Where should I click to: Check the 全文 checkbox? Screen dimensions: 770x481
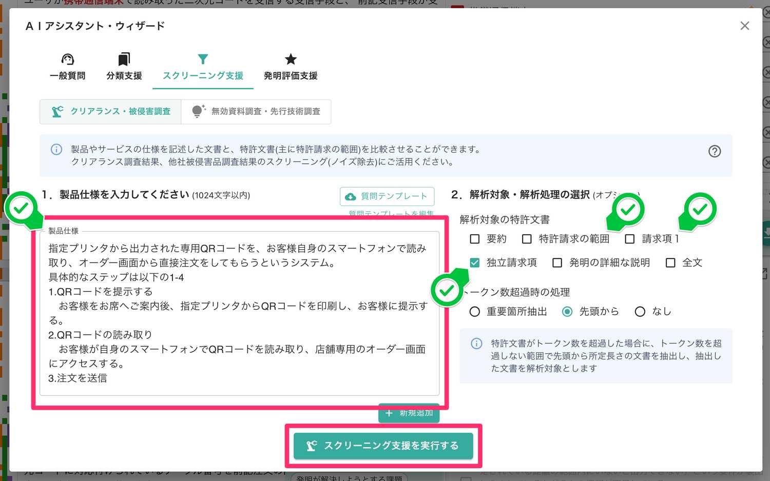(670, 263)
